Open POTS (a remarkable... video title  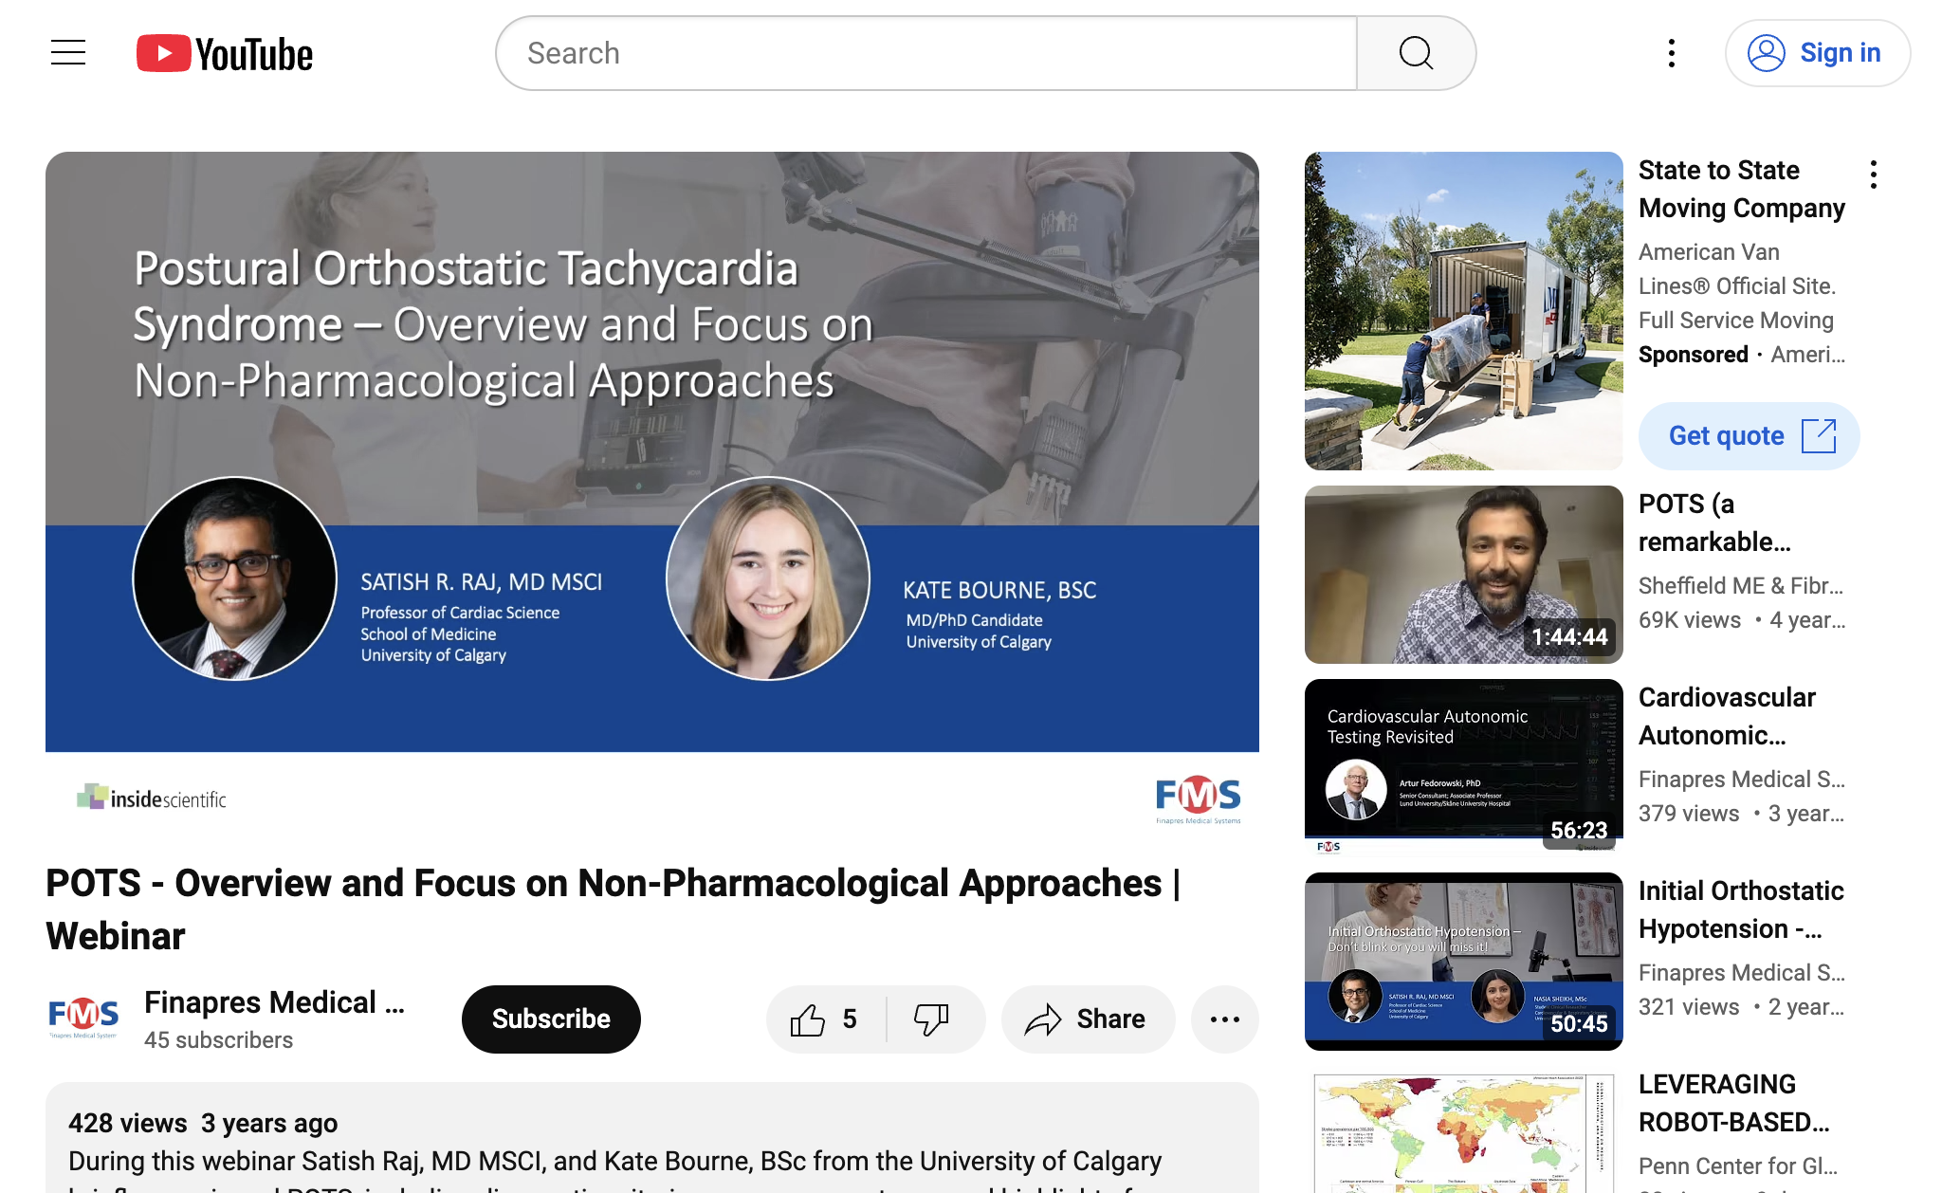pyautogui.click(x=1715, y=523)
